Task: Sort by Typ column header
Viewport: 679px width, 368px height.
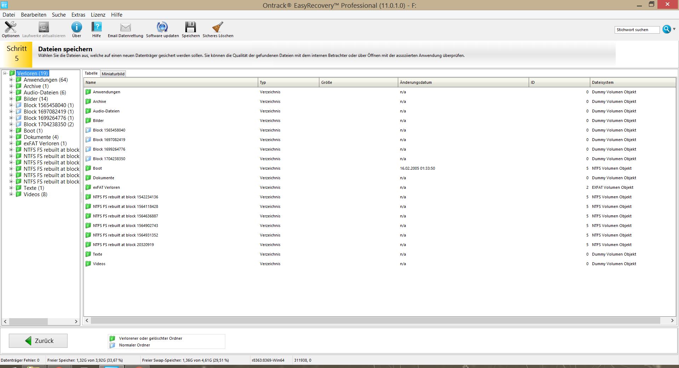Action: 289,82
